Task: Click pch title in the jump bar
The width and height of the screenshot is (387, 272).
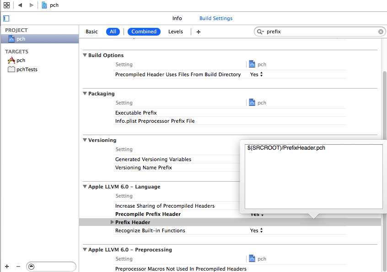Action: (x=54, y=5)
